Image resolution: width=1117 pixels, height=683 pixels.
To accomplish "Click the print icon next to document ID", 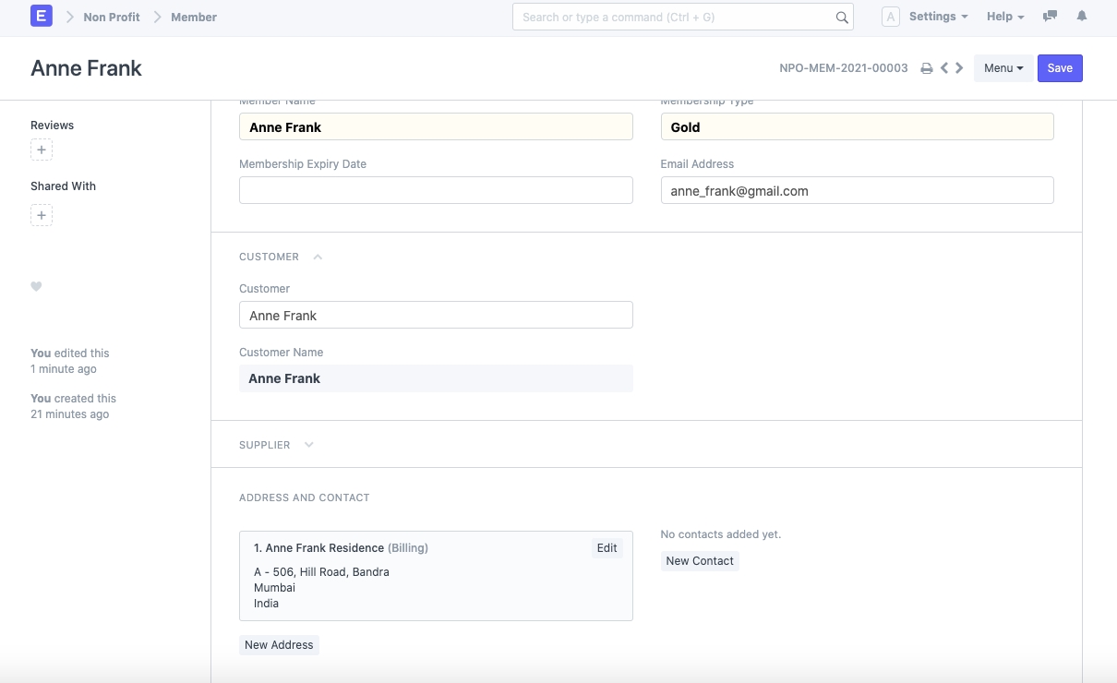I will pos(927,68).
